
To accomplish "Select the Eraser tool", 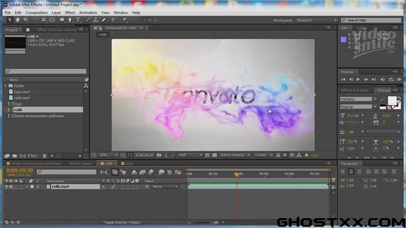I will click(x=104, y=20).
